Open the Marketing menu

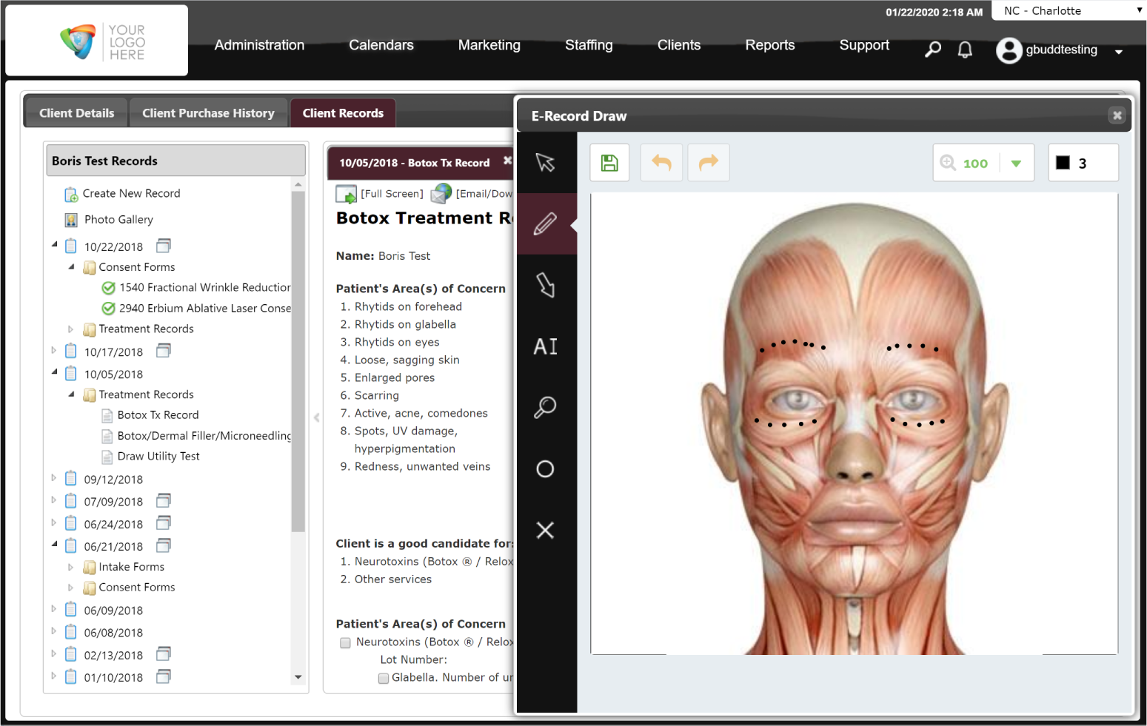pyautogui.click(x=489, y=45)
